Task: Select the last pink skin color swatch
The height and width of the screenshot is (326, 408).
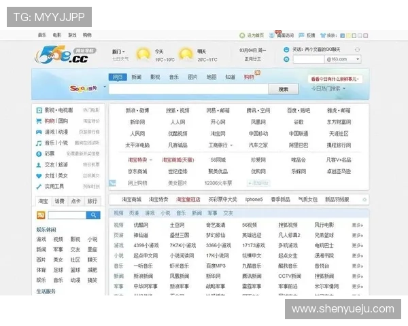Action: [x=366, y=35]
